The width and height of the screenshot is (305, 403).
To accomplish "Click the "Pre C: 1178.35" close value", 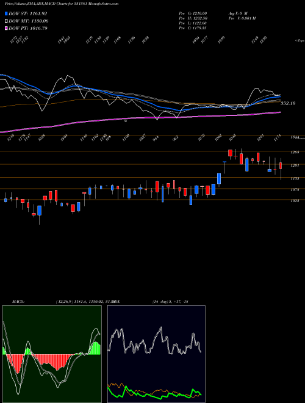I will [x=193, y=28].
